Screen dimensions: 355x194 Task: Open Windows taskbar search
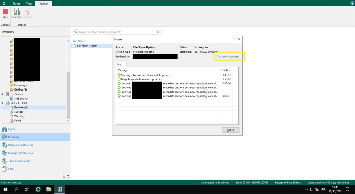click(16, 189)
